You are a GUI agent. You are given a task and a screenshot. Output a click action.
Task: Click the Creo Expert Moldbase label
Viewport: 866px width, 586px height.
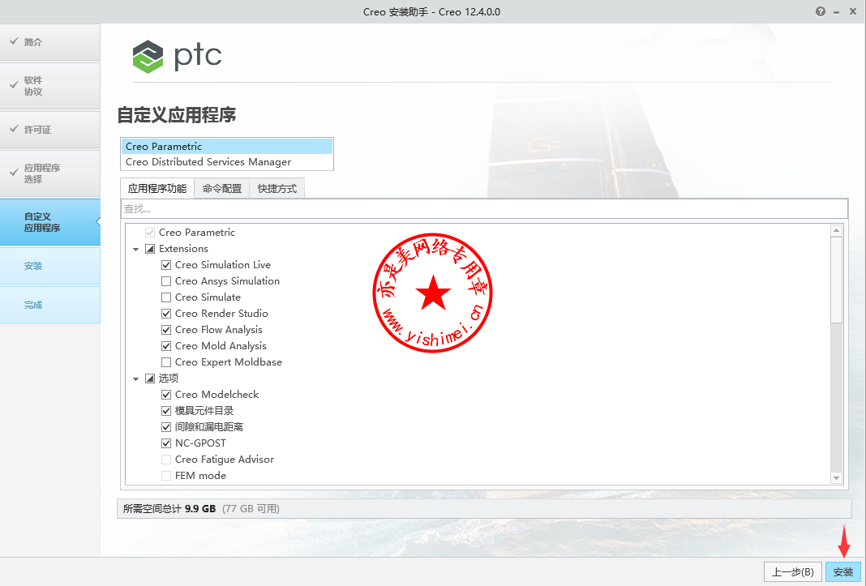pos(229,362)
